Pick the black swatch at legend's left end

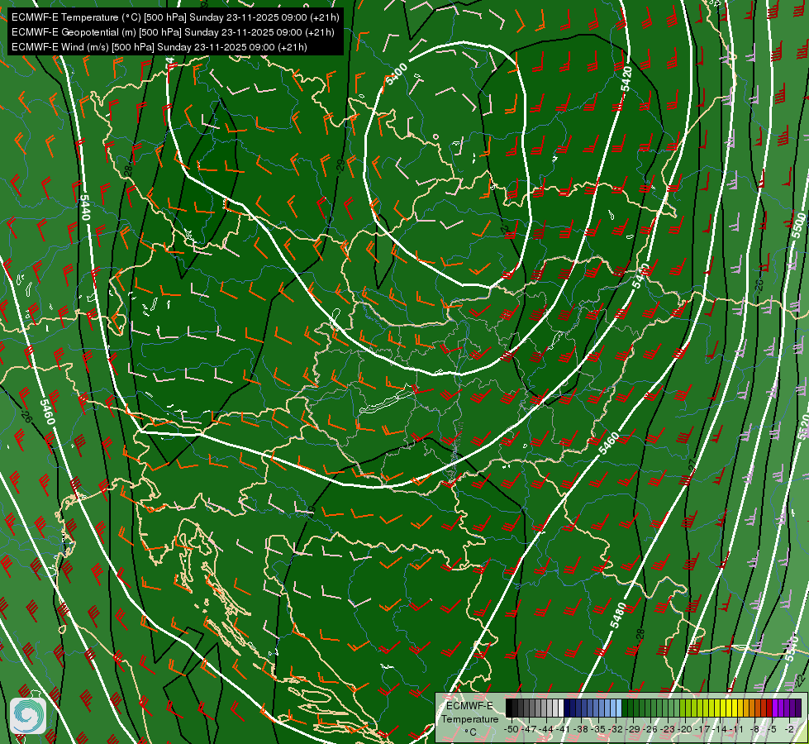point(509,708)
